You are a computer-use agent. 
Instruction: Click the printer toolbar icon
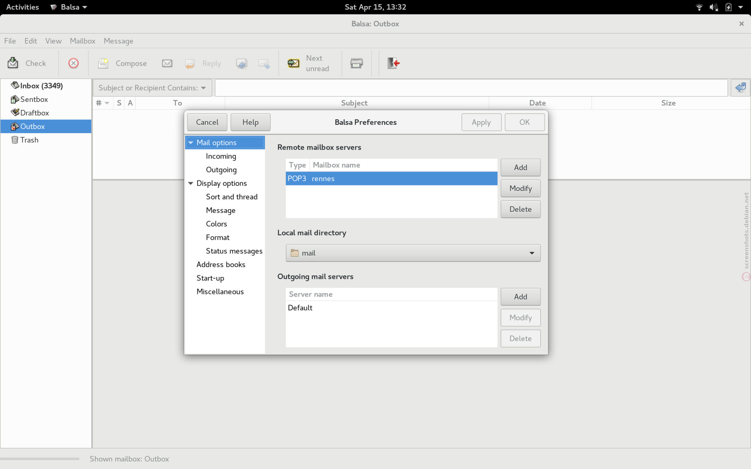[357, 63]
